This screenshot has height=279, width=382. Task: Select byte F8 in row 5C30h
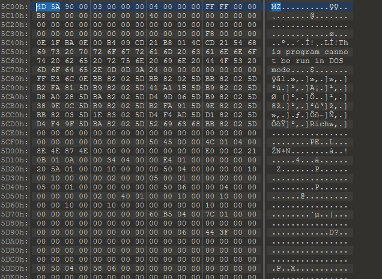click(210, 34)
